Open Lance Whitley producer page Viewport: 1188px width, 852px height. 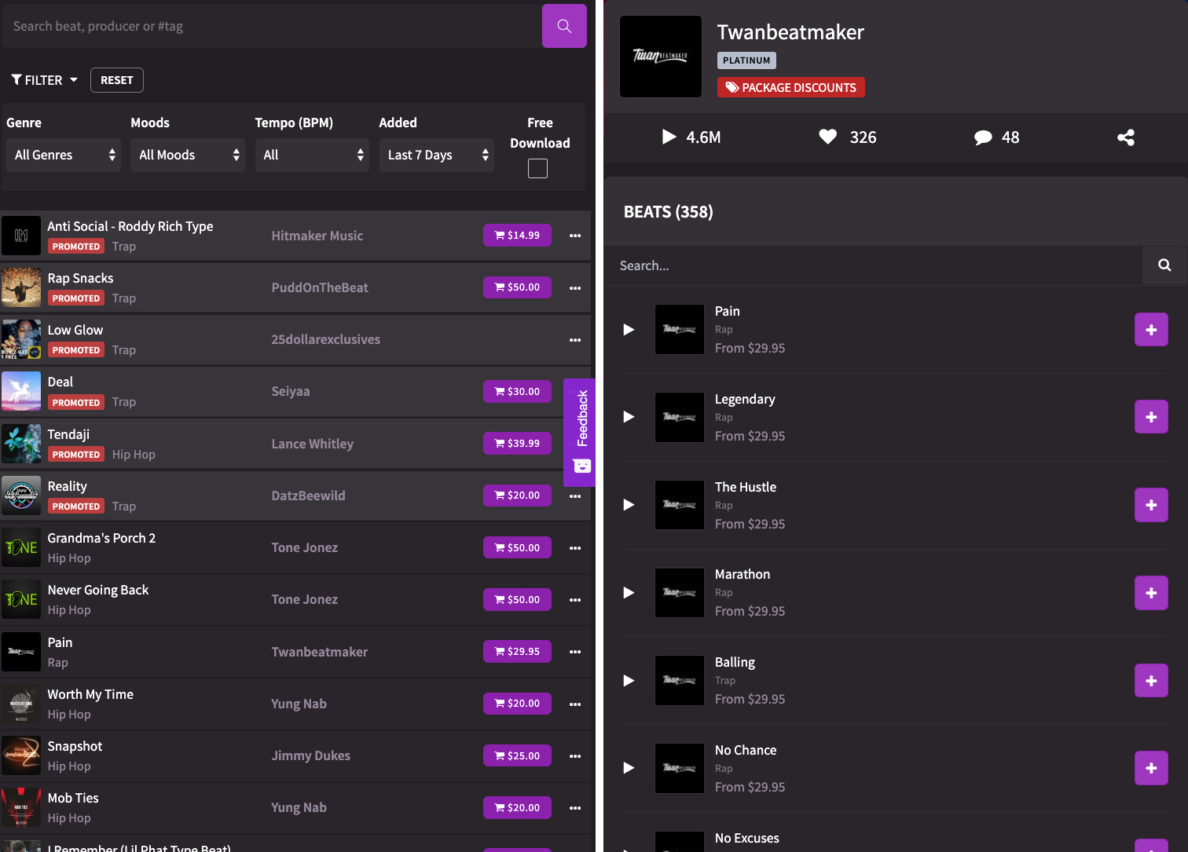click(313, 444)
